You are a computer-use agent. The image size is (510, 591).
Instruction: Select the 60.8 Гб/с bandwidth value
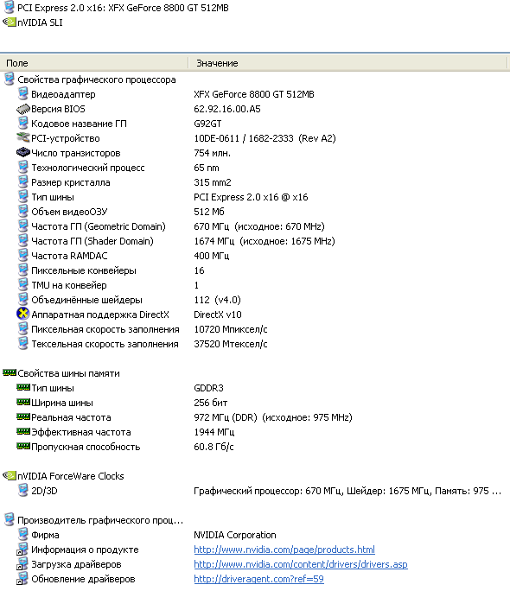click(214, 447)
